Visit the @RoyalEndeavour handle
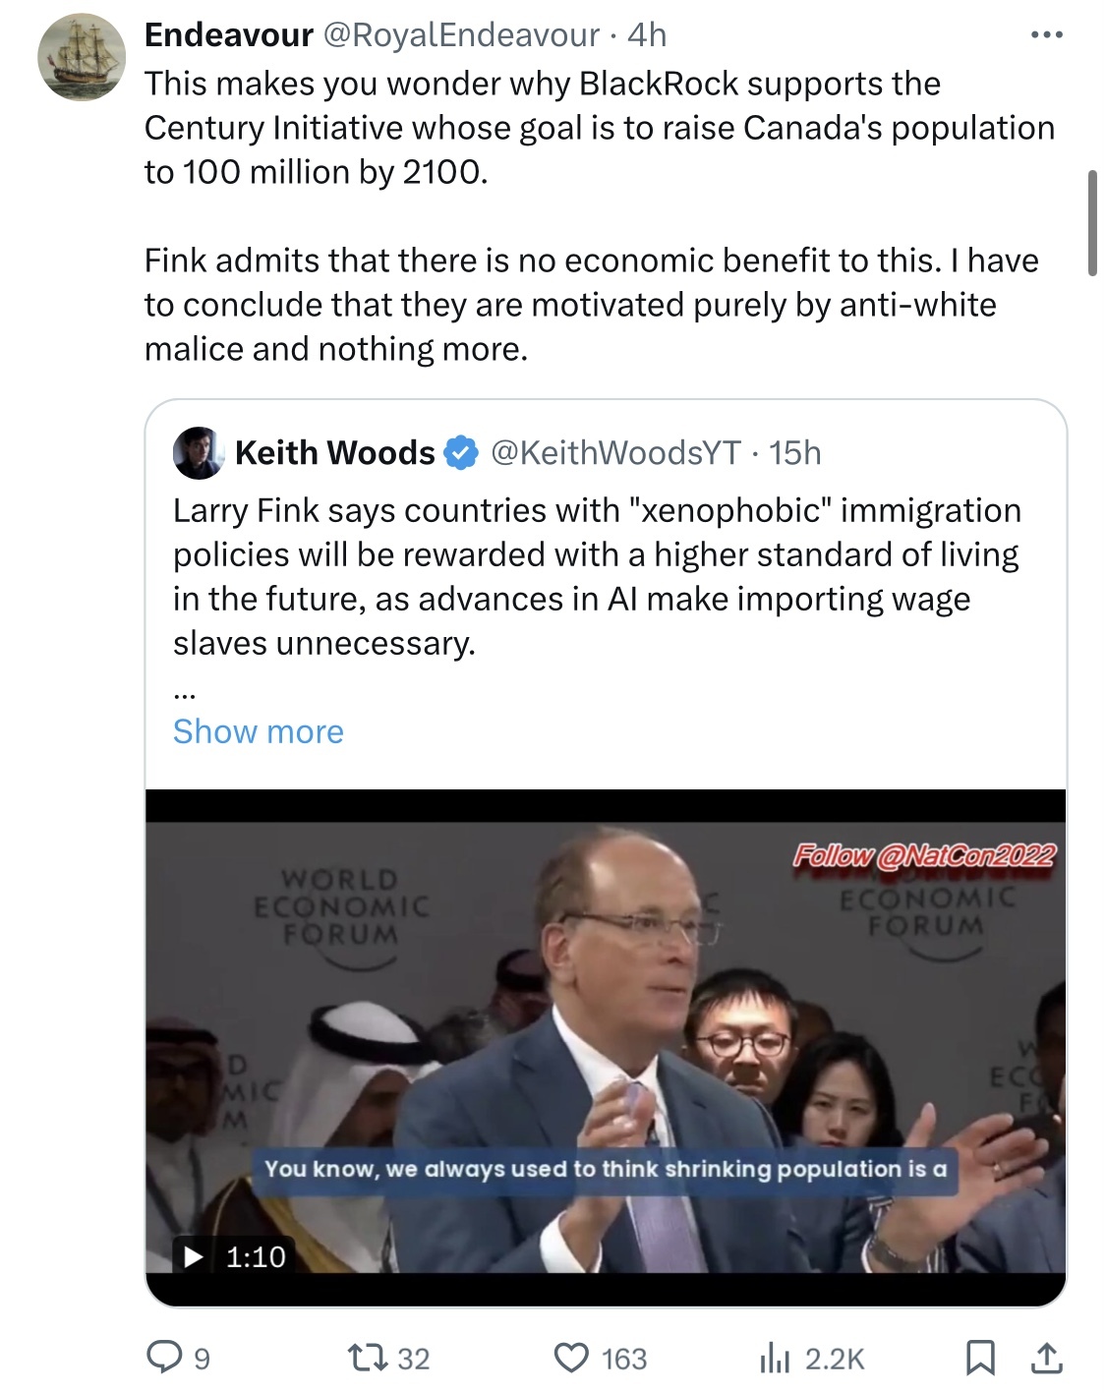The width and height of the screenshot is (1106, 1393). 461,35
